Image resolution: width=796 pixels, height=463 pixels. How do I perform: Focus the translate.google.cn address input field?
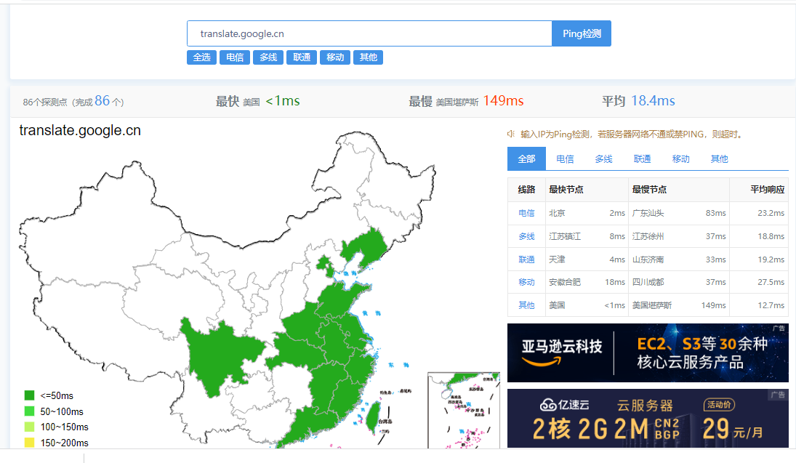[369, 33]
